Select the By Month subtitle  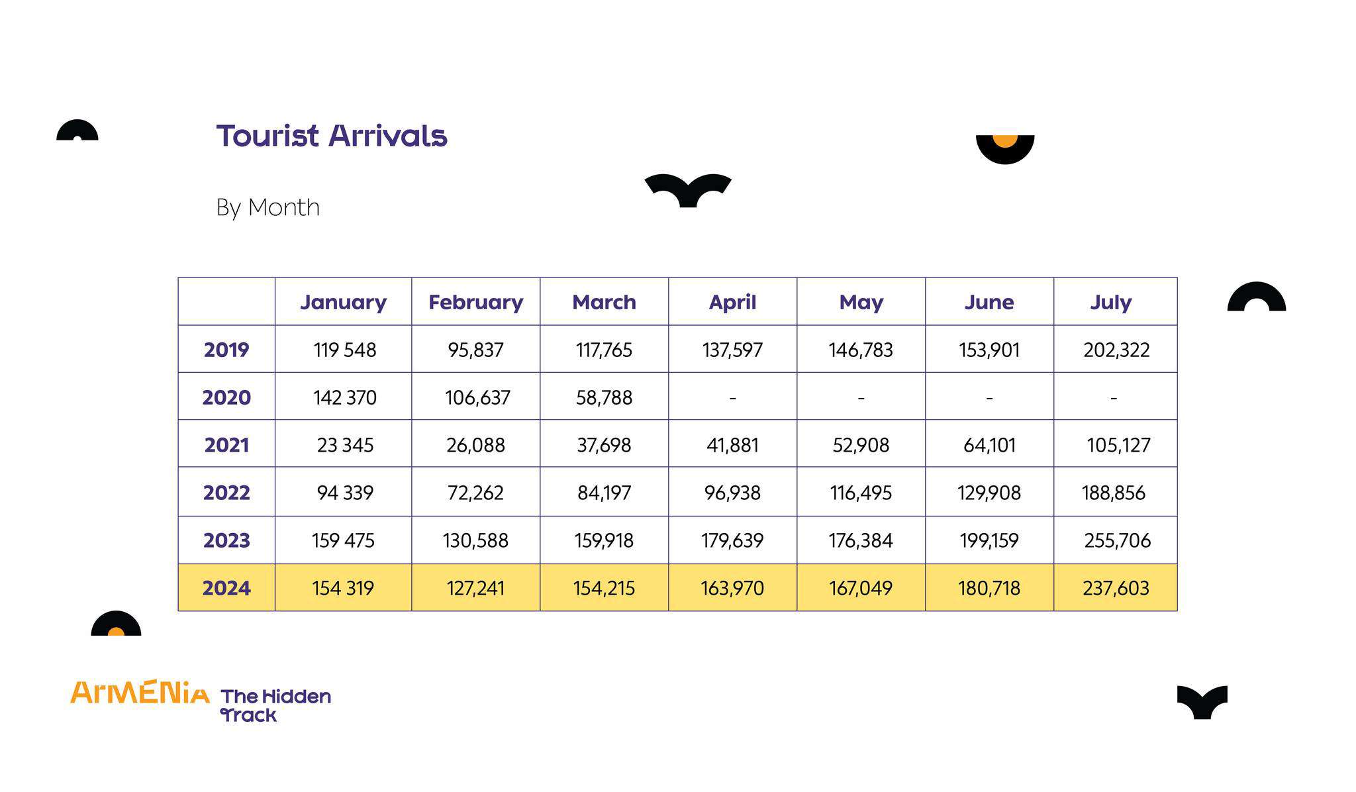[268, 207]
